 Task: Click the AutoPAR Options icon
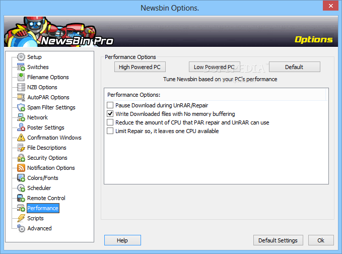pos(21,97)
